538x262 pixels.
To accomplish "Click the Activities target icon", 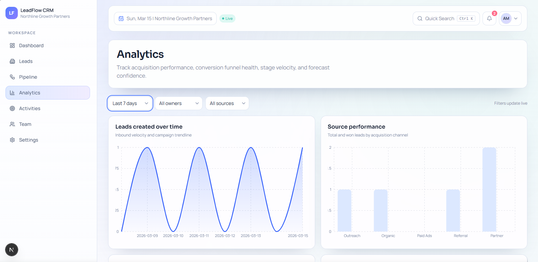I will pyautogui.click(x=12, y=108).
